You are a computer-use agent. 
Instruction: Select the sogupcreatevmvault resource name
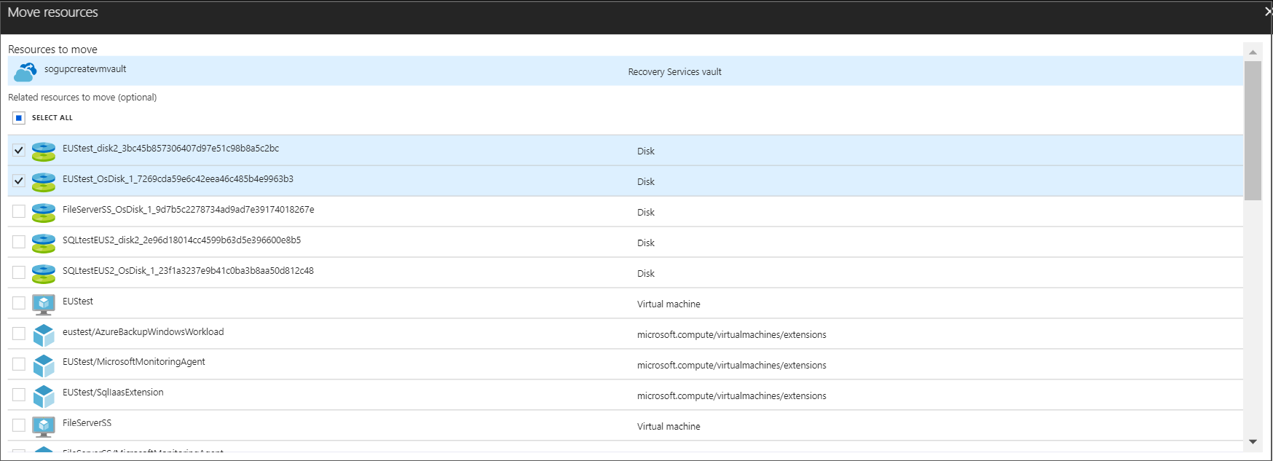click(x=85, y=69)
